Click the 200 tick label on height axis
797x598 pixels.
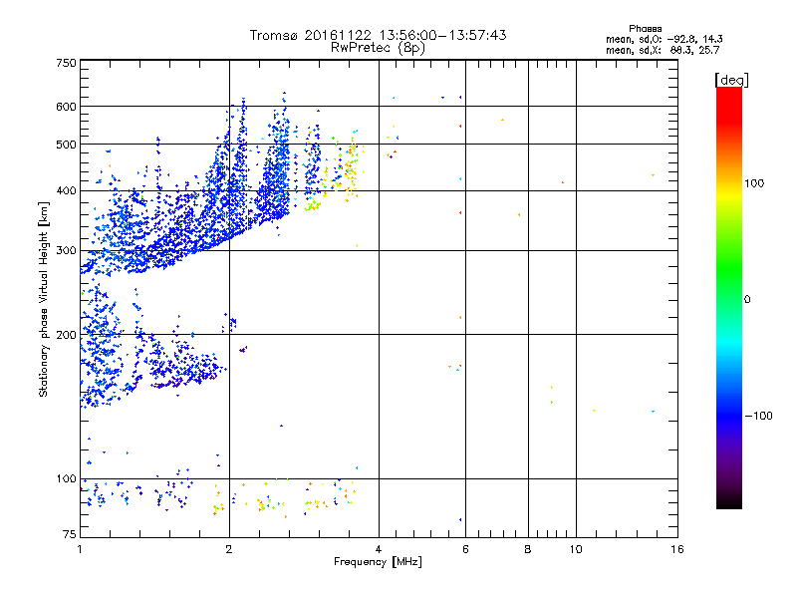pos(66,335)
